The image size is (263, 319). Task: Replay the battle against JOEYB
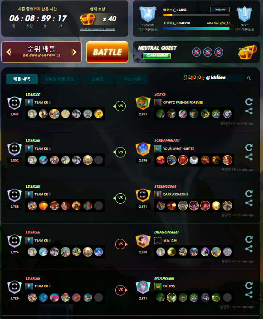pyautogui.click(x=249, y=101)
